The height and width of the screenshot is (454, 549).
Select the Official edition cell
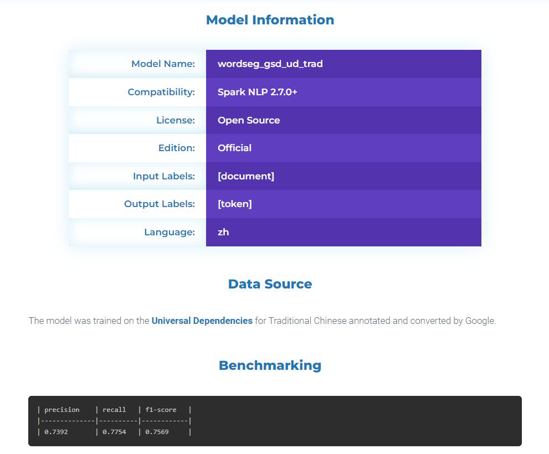click(x=233, y=148)
